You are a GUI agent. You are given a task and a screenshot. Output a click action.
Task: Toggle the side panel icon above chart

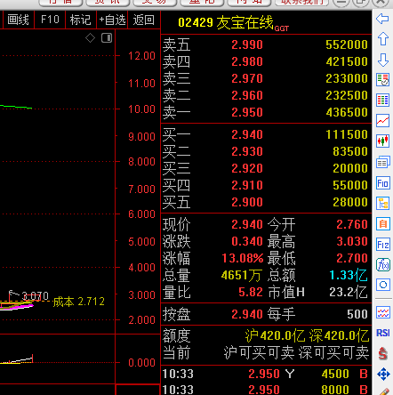tap(107, 38)
